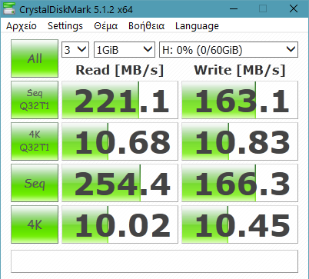
Task: Open the drive dropdown showing H: 0% (0/60GiB)
Action: click(228, 50)
